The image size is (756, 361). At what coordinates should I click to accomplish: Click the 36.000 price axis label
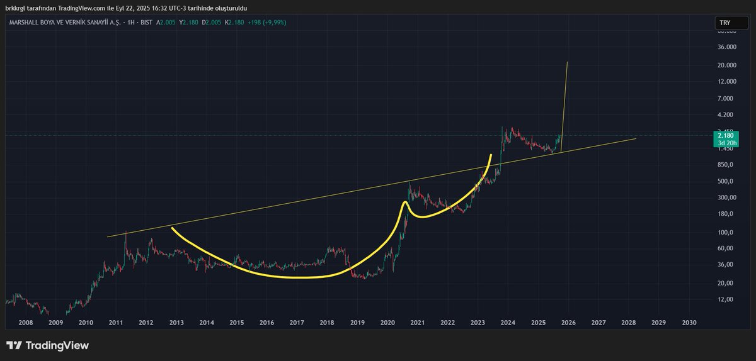(x=726, y=47)
